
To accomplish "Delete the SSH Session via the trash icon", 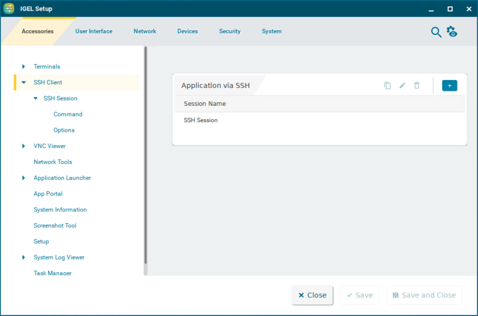I will [x=417, y=85].
